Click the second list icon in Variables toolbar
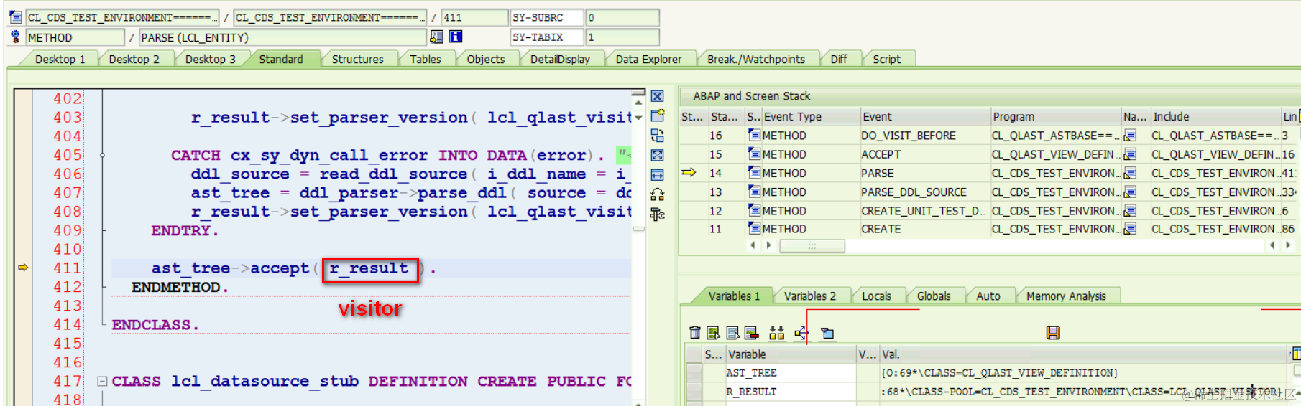This screenshot has width=1301, height=406. point(732,333)
